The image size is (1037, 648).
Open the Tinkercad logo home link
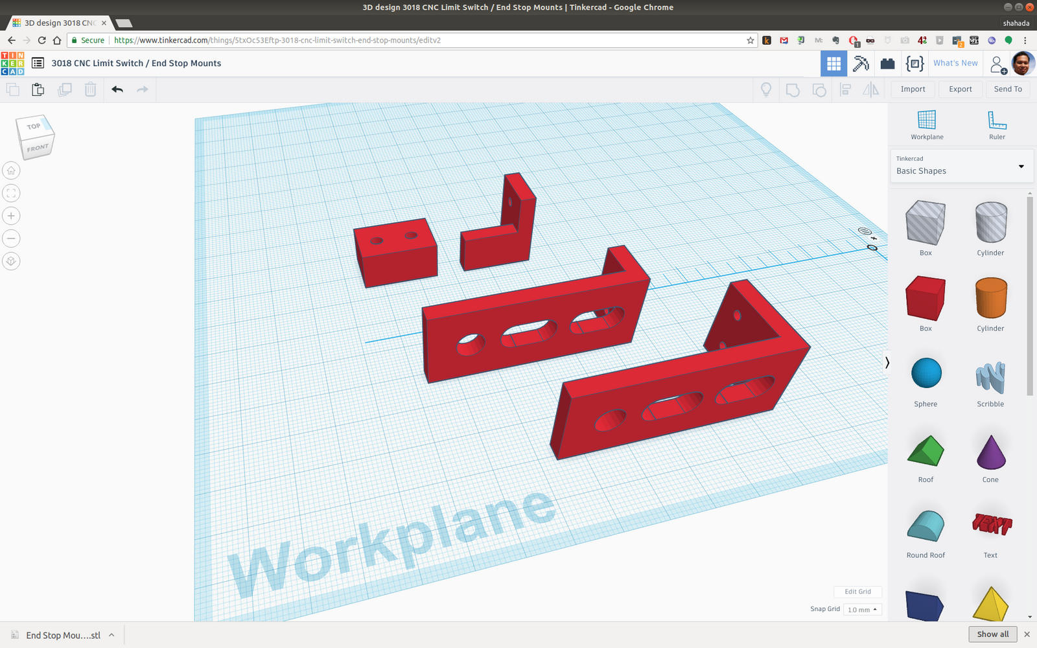coord(13,64)
